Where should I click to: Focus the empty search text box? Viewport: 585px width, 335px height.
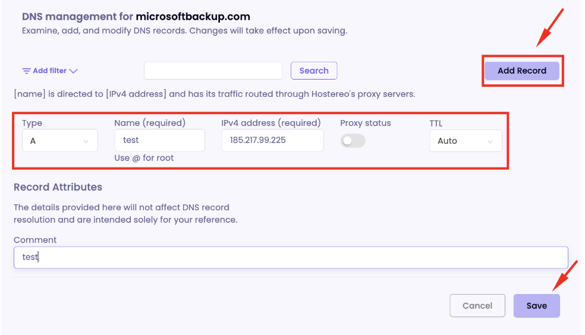click(213, 71)
